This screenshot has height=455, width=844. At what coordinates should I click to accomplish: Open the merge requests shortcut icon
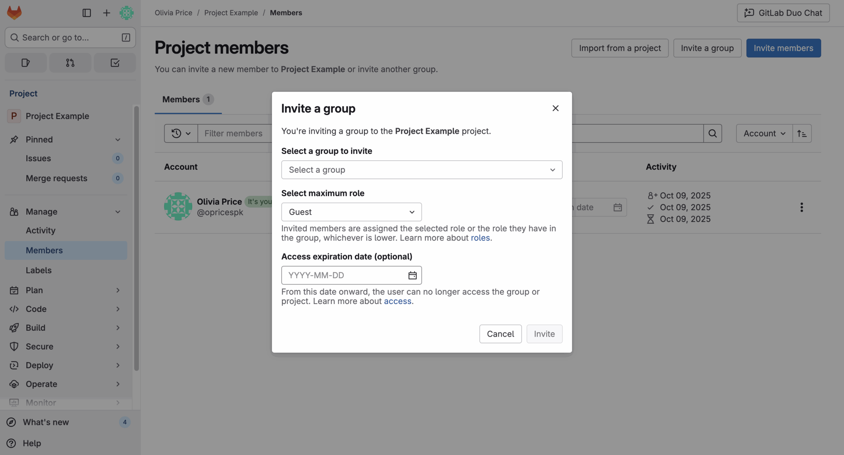click(70, 63)
